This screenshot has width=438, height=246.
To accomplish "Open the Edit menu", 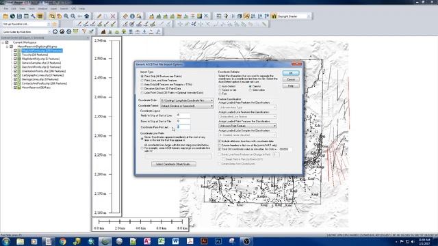I will coord(14,9).
